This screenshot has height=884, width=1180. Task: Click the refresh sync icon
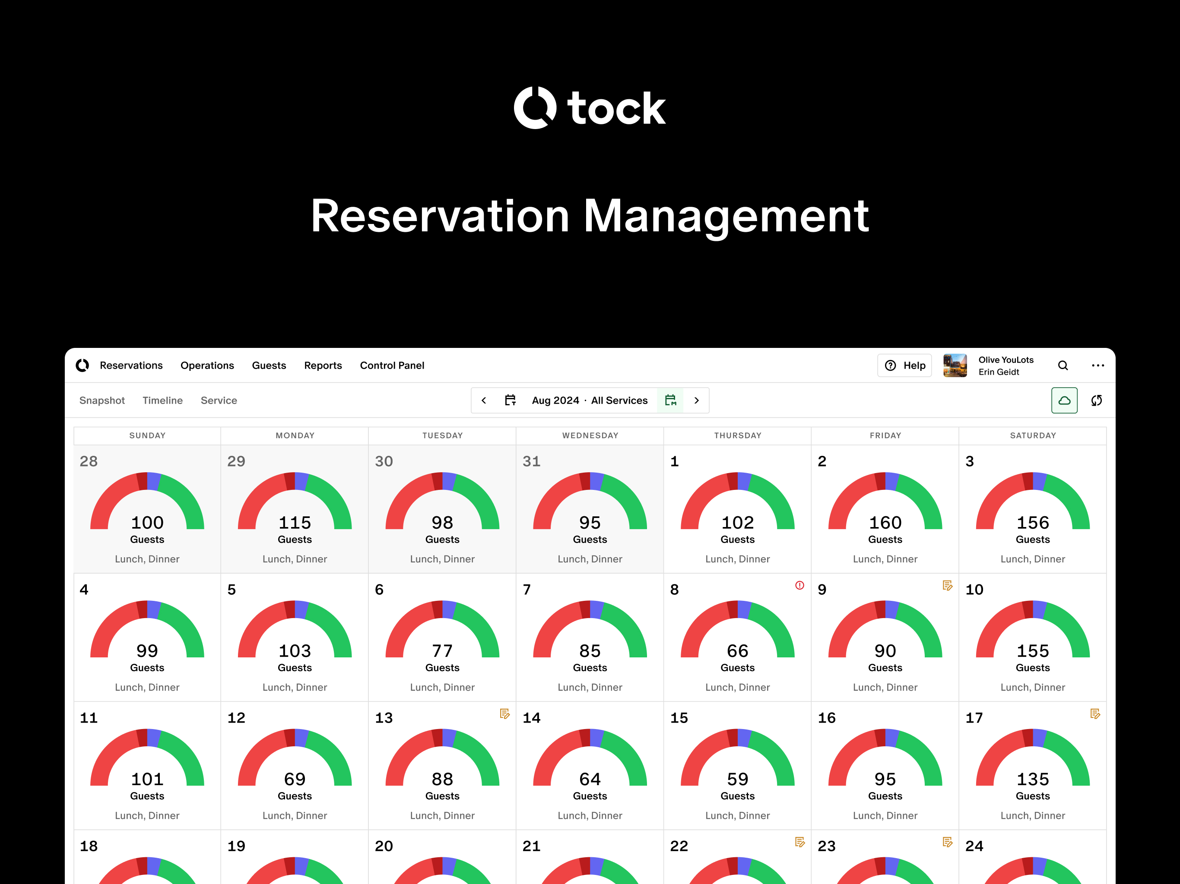(x=1097, y=401)
